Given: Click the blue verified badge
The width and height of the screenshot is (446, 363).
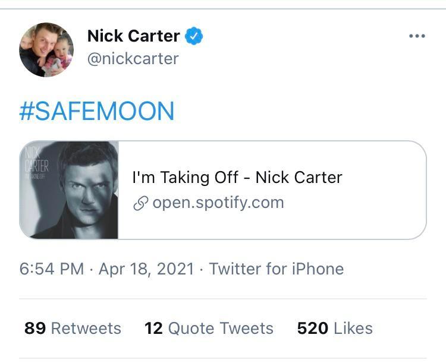Looking at the screenshot, I should coord(194,36).
